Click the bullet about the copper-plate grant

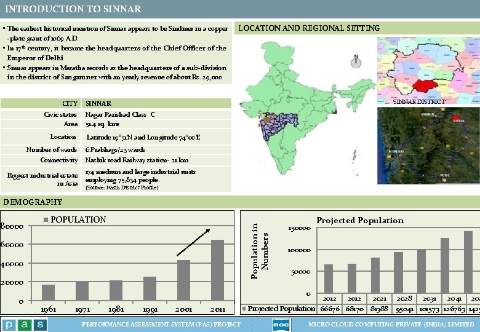pyautogui.click(x=117, y=33)
